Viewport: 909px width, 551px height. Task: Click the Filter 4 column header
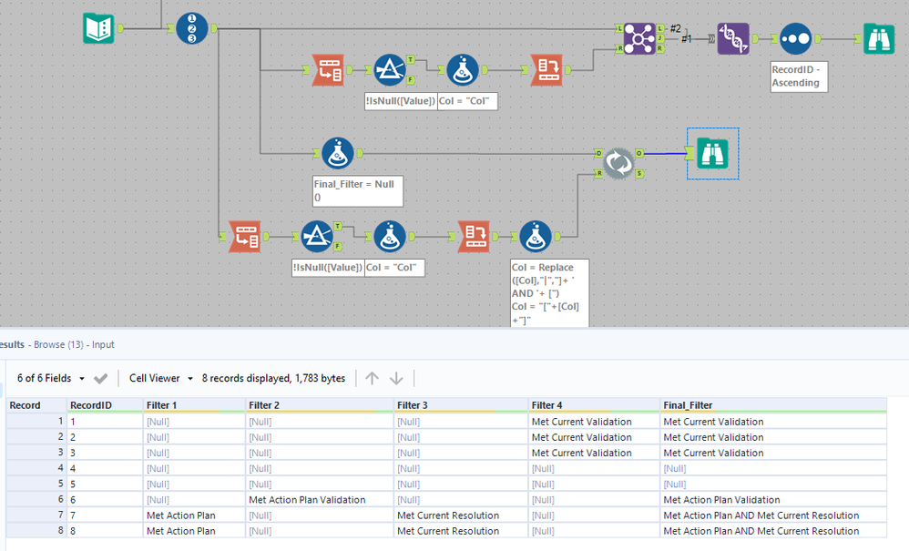[x=594, y=405]
